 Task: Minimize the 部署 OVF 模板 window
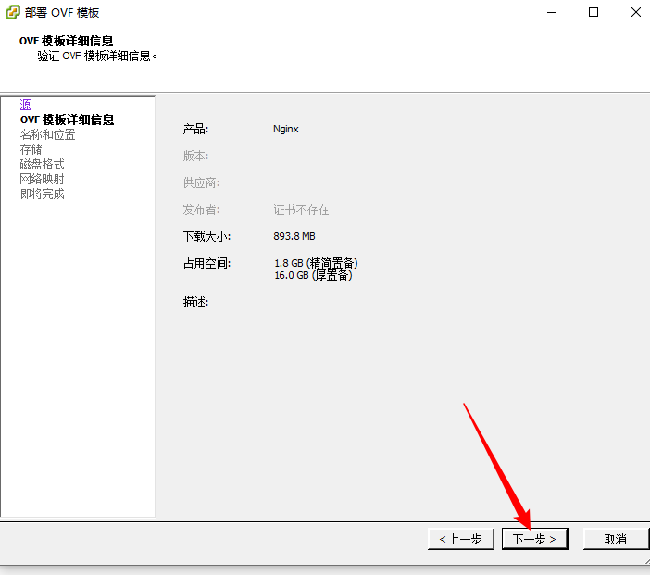552,13
